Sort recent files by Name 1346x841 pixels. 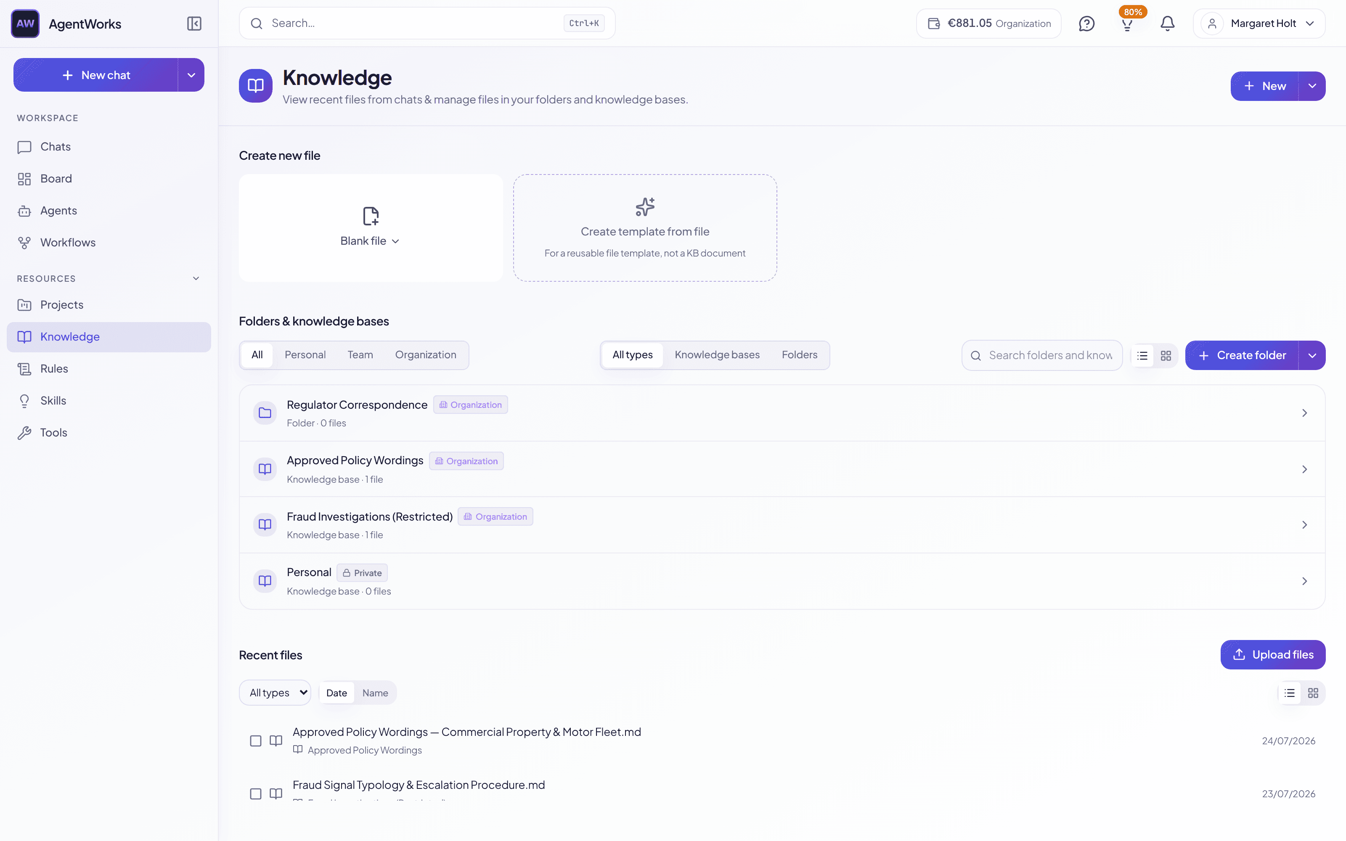(376, 693)
